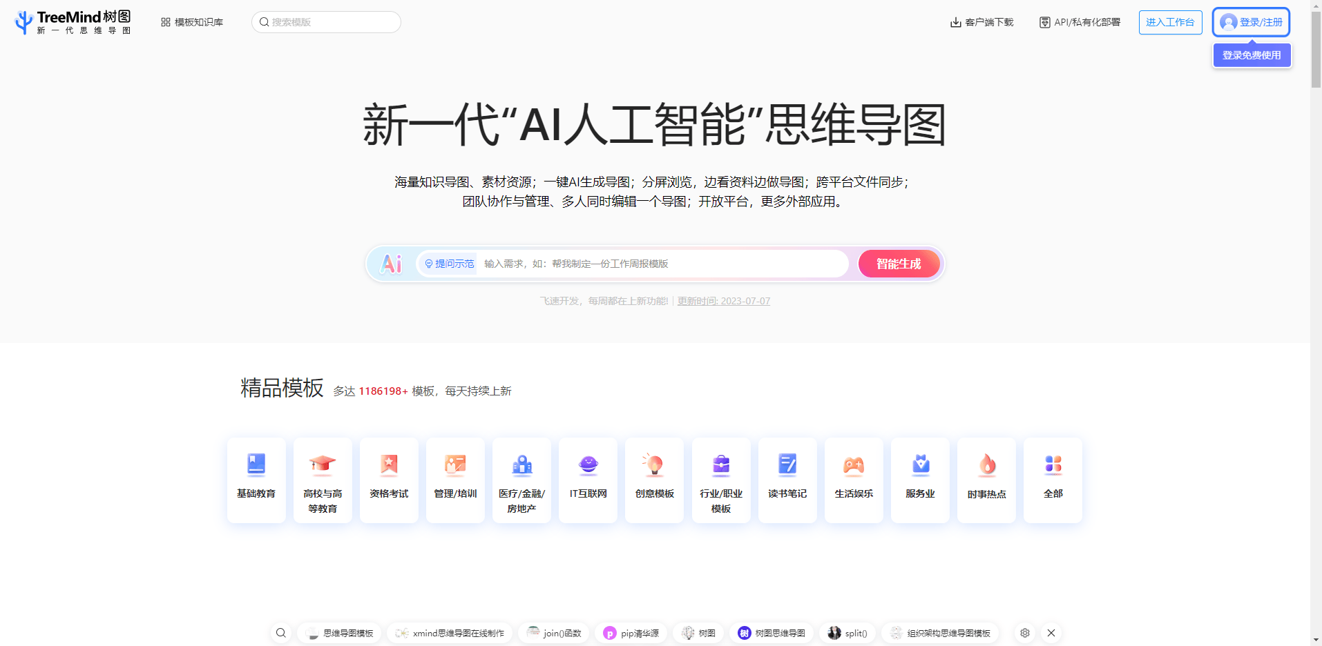Click the 搜索模版 search field
This screenshot has height=646, width=1322.
click(x=326, y=21)
